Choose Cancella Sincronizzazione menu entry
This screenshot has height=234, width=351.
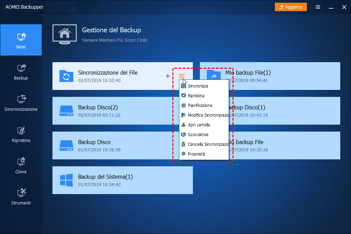point(204,144)
